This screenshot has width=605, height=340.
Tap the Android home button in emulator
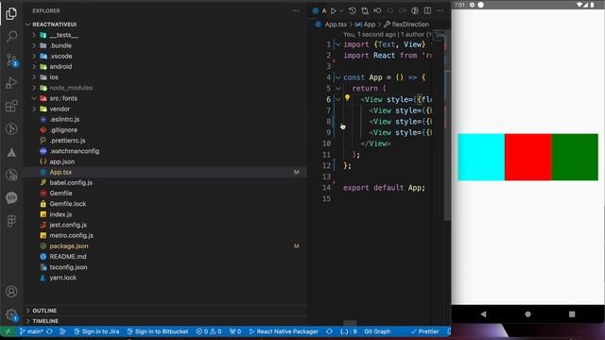click(x=527, y=314)
